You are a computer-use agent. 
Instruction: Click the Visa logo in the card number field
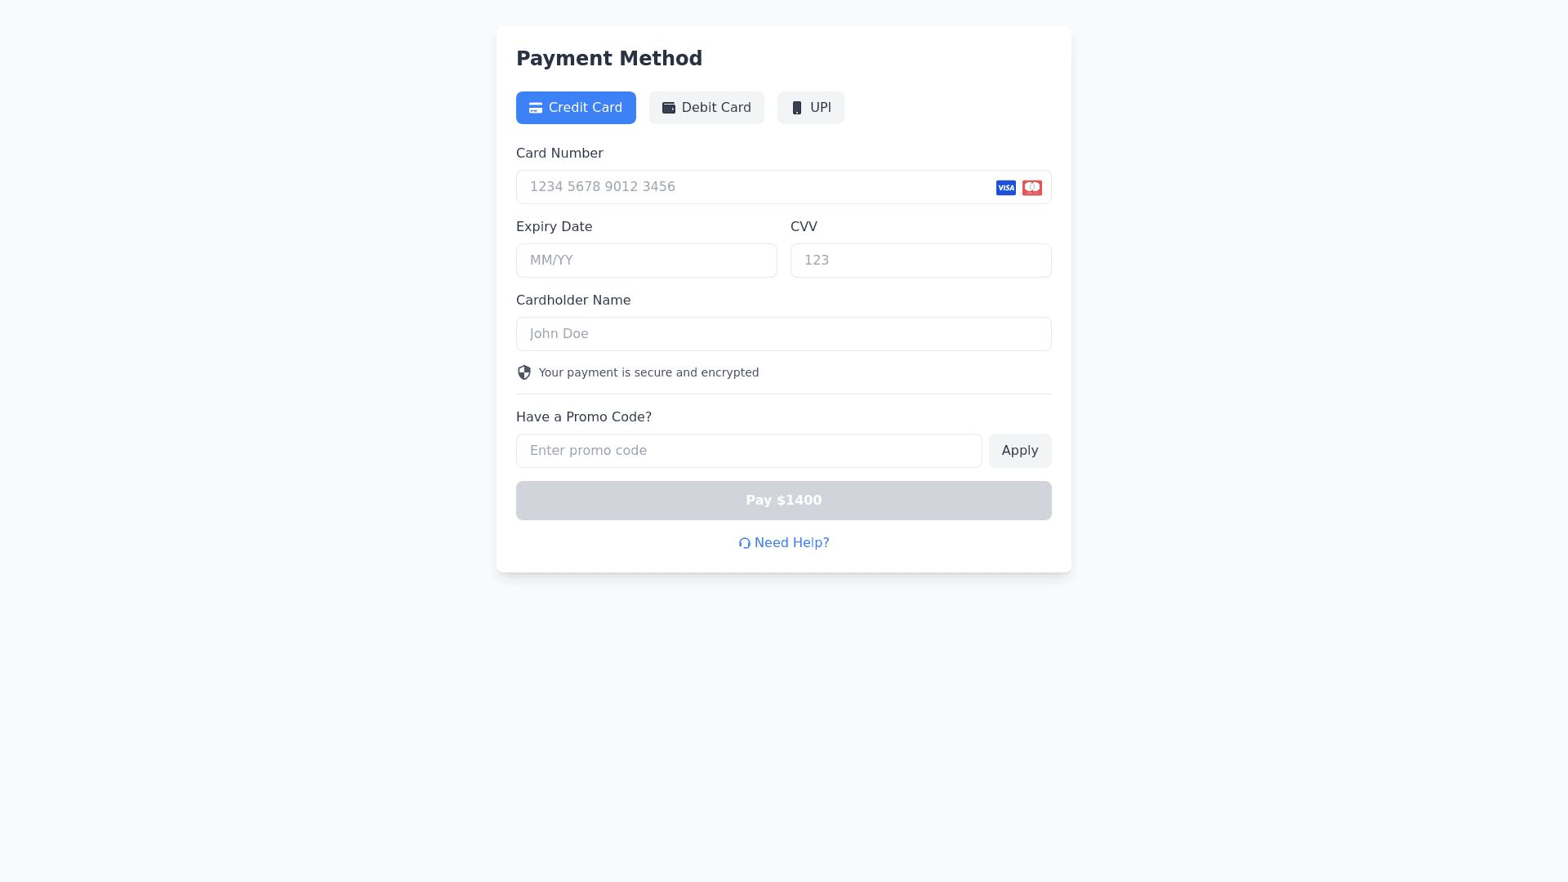click(x=1006, y=188)
